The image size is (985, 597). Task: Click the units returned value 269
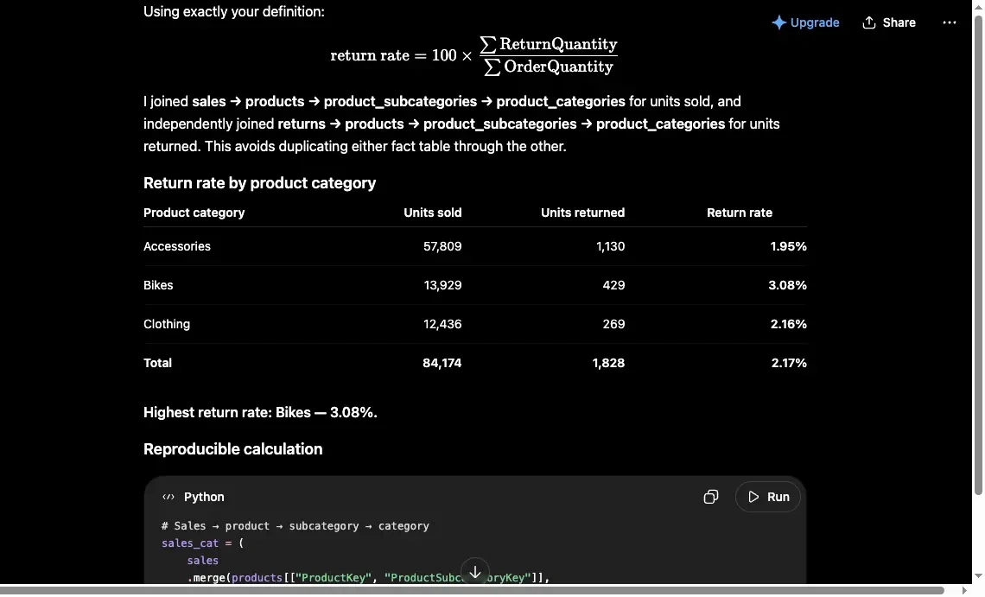pyautogui.click(x=613, y=324)
